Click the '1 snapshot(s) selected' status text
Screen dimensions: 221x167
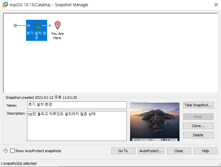[x=18, y=163]
